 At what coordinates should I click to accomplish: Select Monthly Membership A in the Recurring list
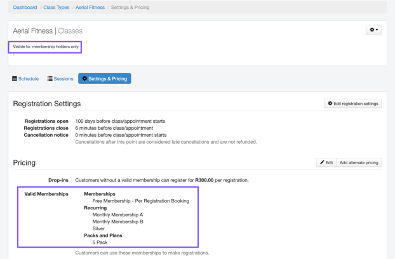coord(117,215)
